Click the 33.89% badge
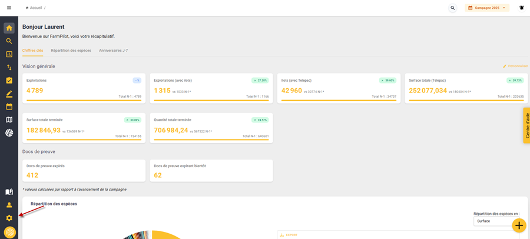This screenshot has height=239, width=530. point(132,120)
